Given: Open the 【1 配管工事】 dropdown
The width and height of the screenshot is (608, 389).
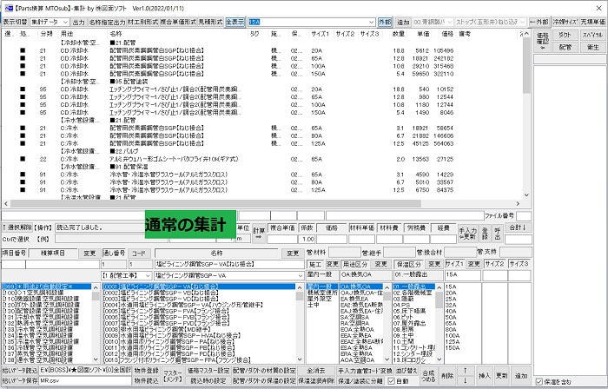Looking at the screenshot, I should [x=127, y=275].
